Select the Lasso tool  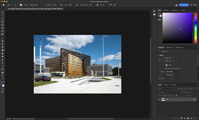[2, 18]
